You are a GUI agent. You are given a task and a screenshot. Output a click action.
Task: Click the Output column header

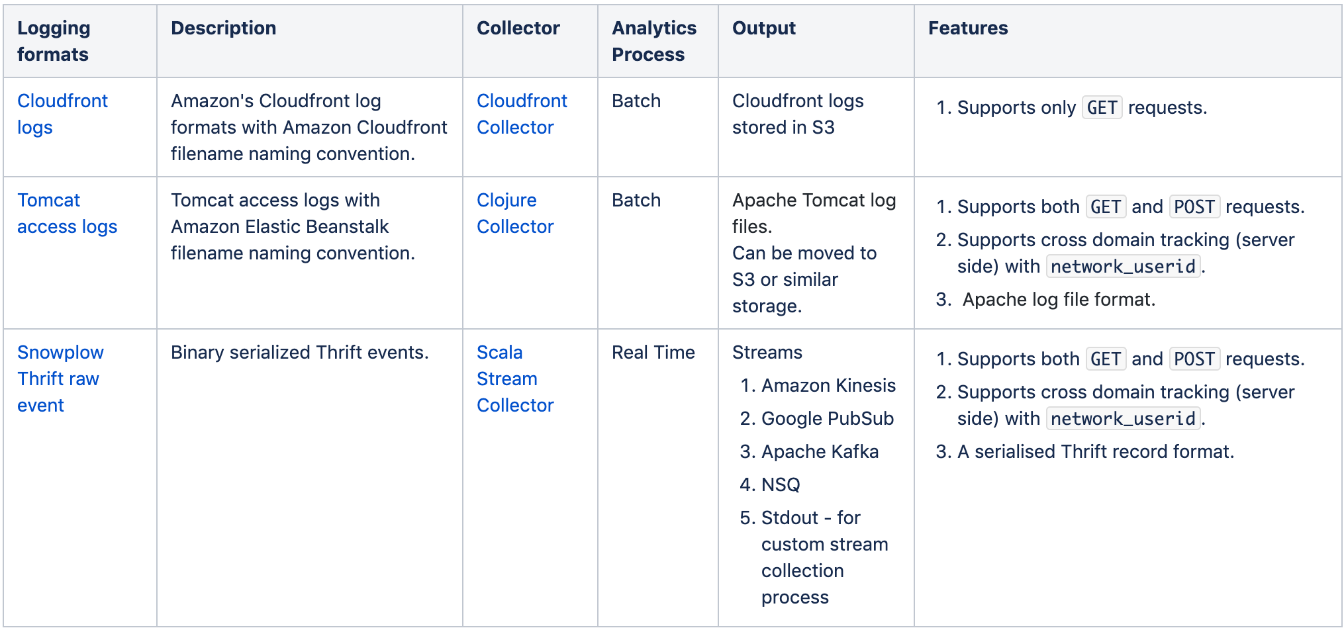coord(763,28)
